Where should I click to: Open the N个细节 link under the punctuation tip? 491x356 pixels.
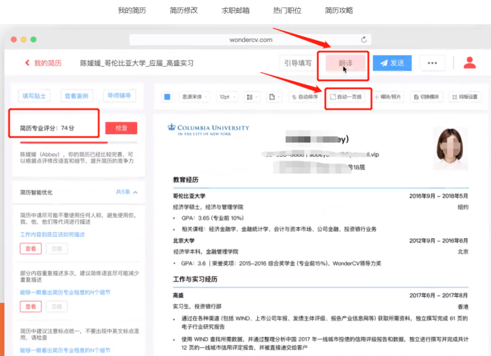click(65, 351)
